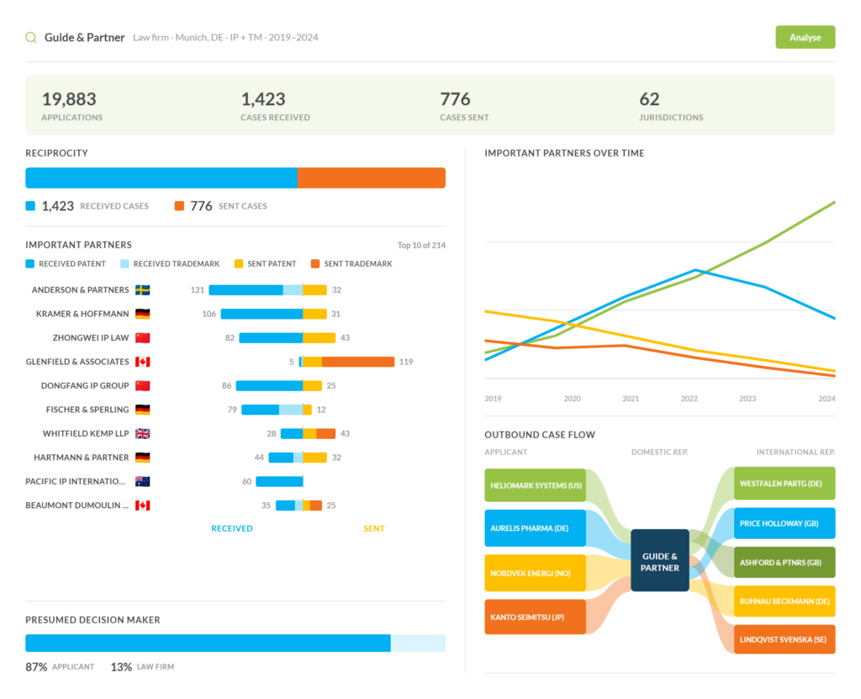This screenshot has height=699, width=861.
Task: Select Fischer & Sperling partner name
Action: click(x=87, y=410)
